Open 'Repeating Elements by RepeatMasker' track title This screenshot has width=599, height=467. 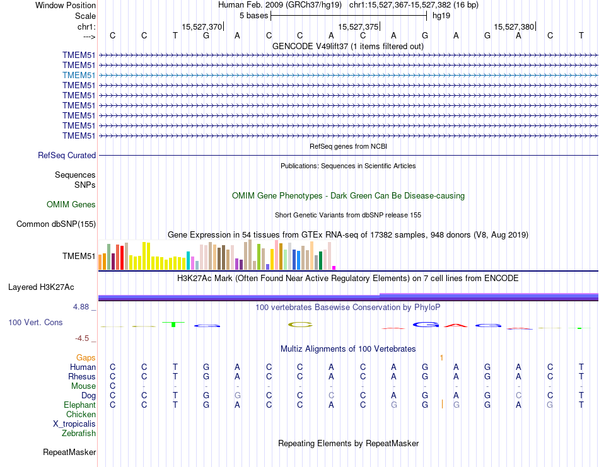(348, 444)
